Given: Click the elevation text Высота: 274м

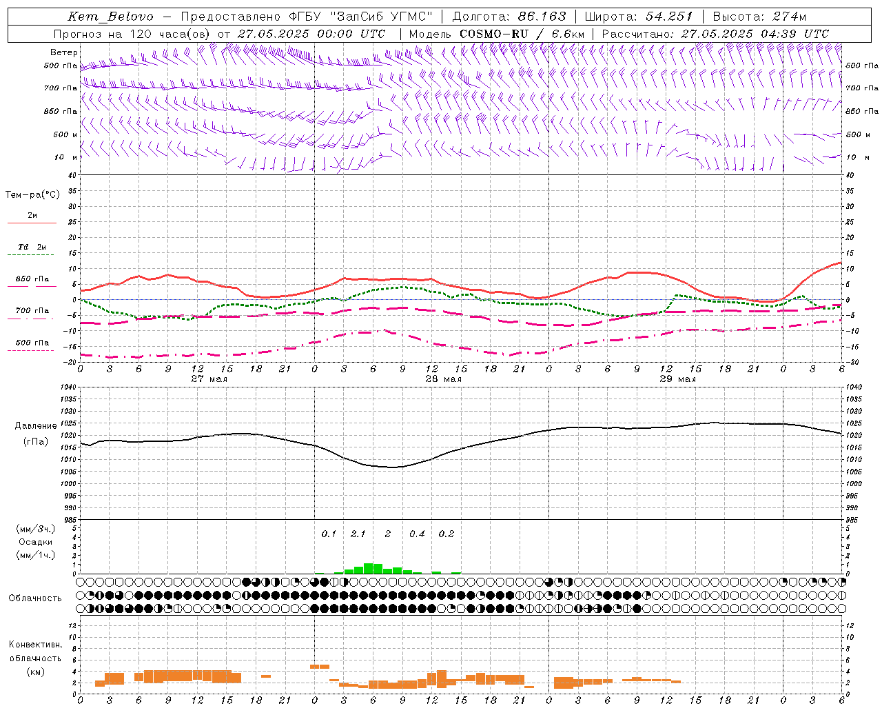Looking at the screenshot, I should [x=759, y=17].
